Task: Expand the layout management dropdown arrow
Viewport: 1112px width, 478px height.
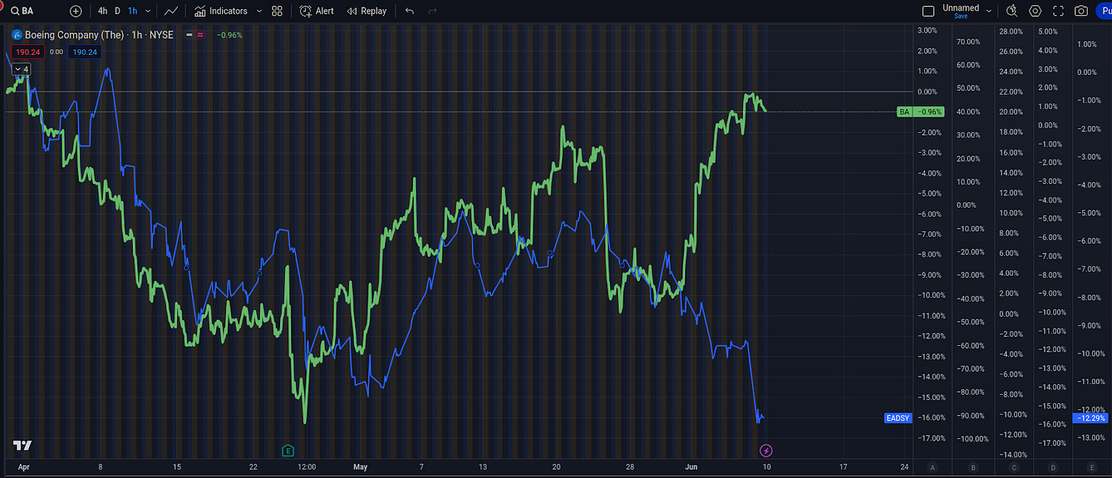Action: (x=990, y=11)
